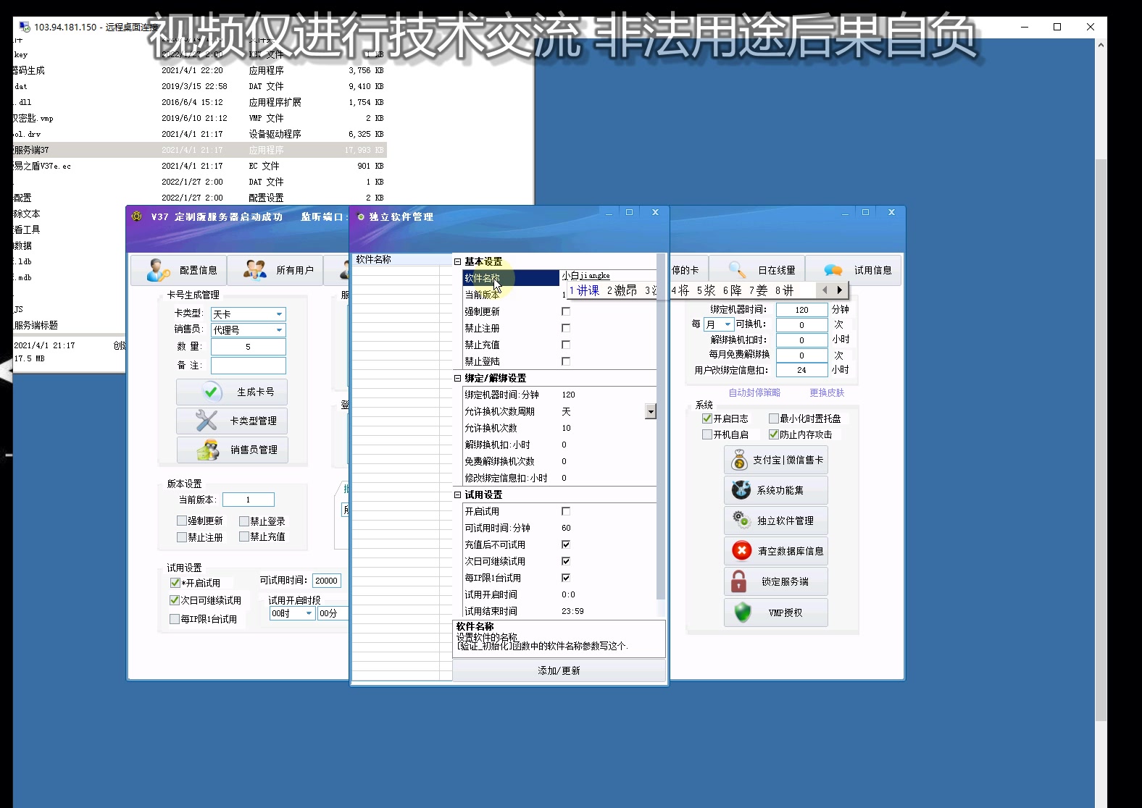Click the 绑定机器时间 minutes field
1142x808 pixels.
click(x=801, y=309)
